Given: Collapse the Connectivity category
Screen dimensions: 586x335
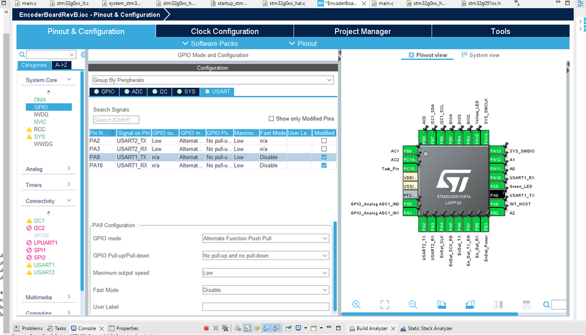Looking at the screenshot, I should click(48, 201).
